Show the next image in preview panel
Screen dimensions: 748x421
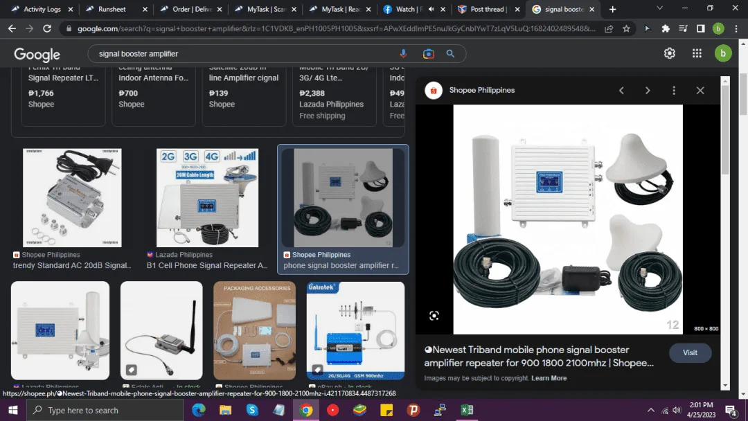(648, 90)
